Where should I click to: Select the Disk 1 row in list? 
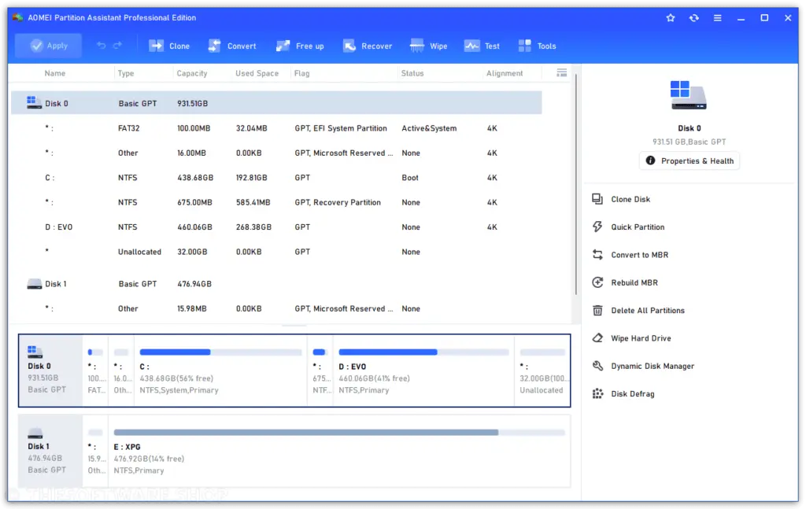pyautogui.click(x=276, y=283)
